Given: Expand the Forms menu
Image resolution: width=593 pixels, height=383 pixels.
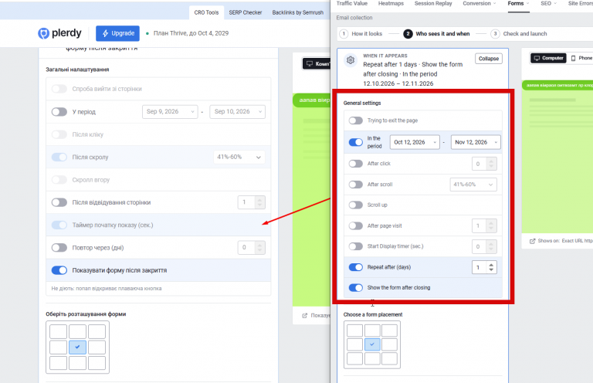Looking at the screenshot, I should 518,3.
